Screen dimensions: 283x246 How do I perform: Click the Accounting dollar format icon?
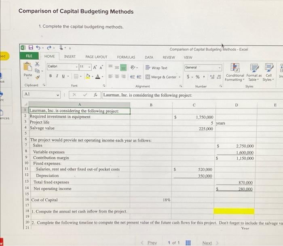(188, 77)
